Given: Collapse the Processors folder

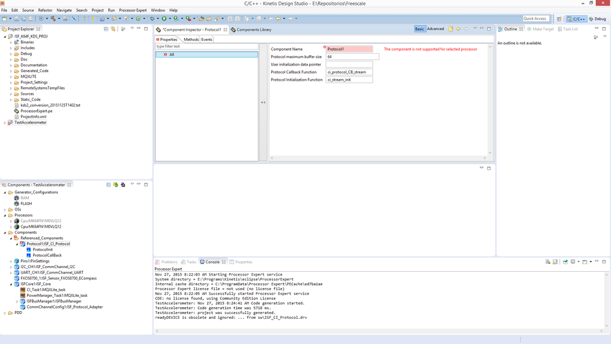Looking at the screenshot, I should (x=5, y=215).
